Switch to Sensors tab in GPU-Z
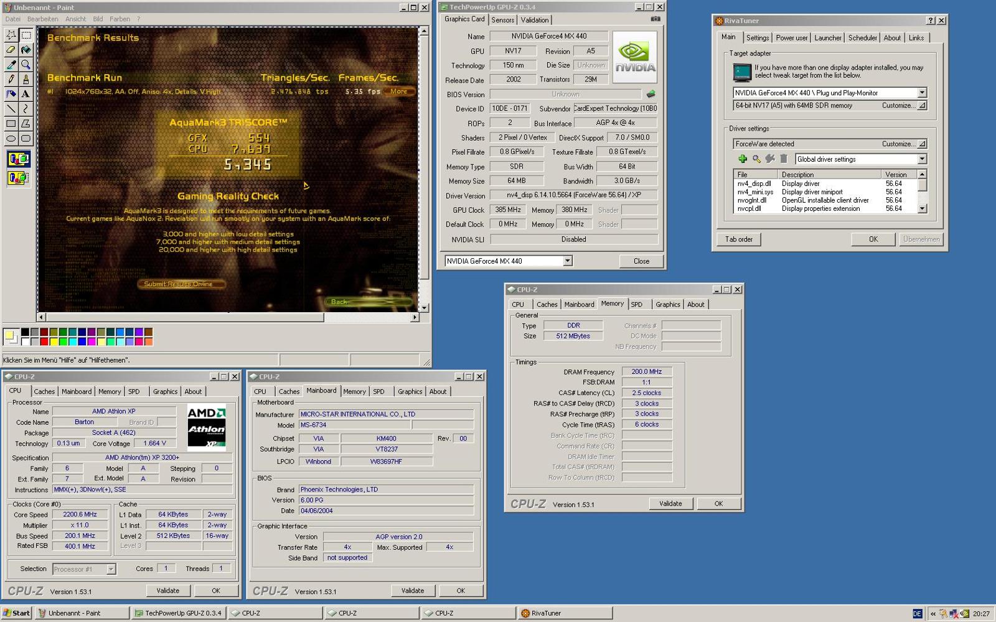This screenshot has height=622, width=996. pos(502,20)
